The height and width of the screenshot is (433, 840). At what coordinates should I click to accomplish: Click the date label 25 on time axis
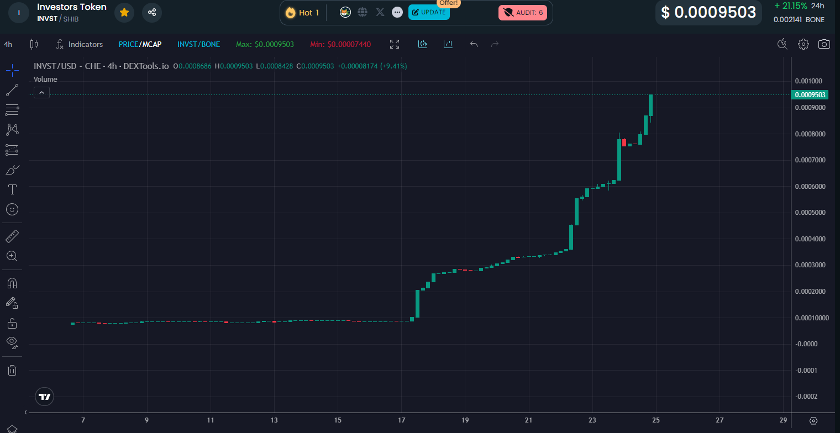tap(656, 420)
